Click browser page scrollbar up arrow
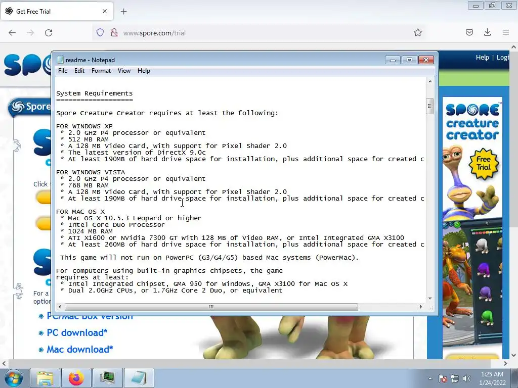Viewport: 518px width, 388px height. coord(513,47)
